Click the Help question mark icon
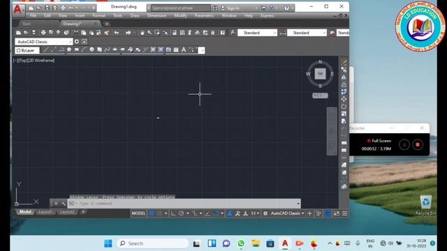The image size is (447, 251). pos(287,8)
